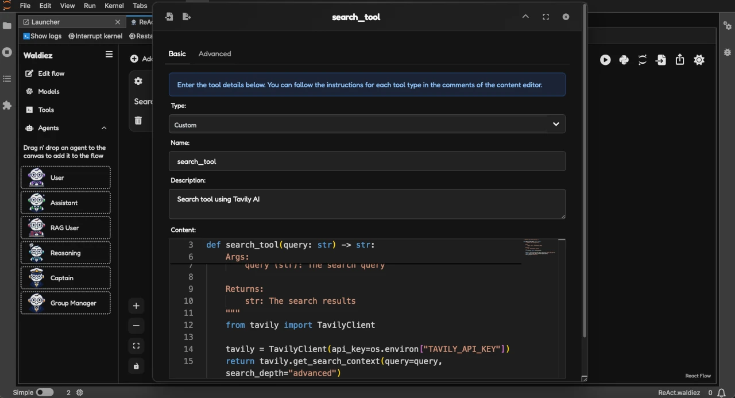Open the debugger bug icon in the right sidebar

click(727, 51)
